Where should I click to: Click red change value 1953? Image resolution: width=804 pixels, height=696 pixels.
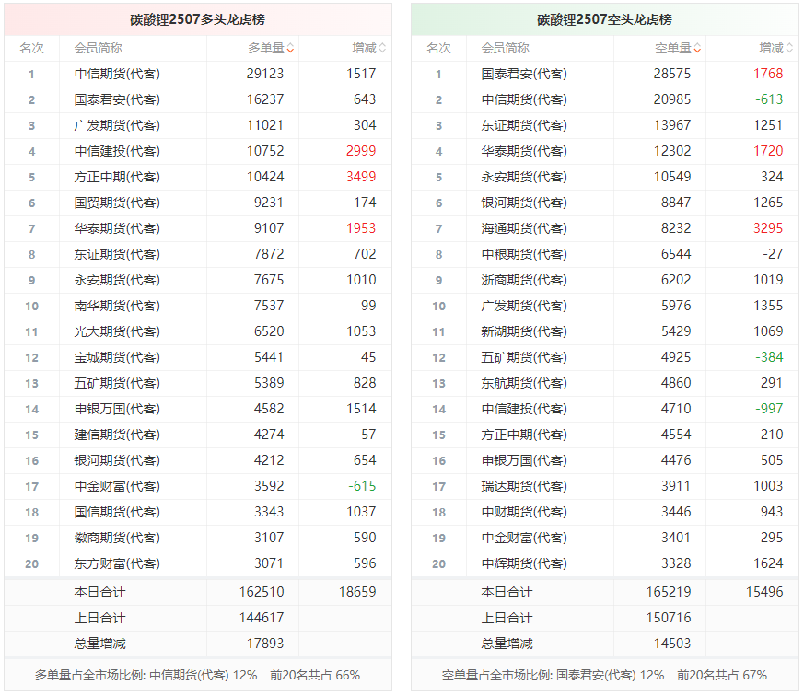click(x=361, y=228)
